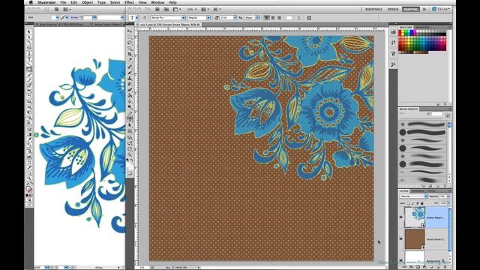Hide the brown Vector Smart Object layer
Image resolution: width=480 pixels, height=270 pixels.
point(401,238)
